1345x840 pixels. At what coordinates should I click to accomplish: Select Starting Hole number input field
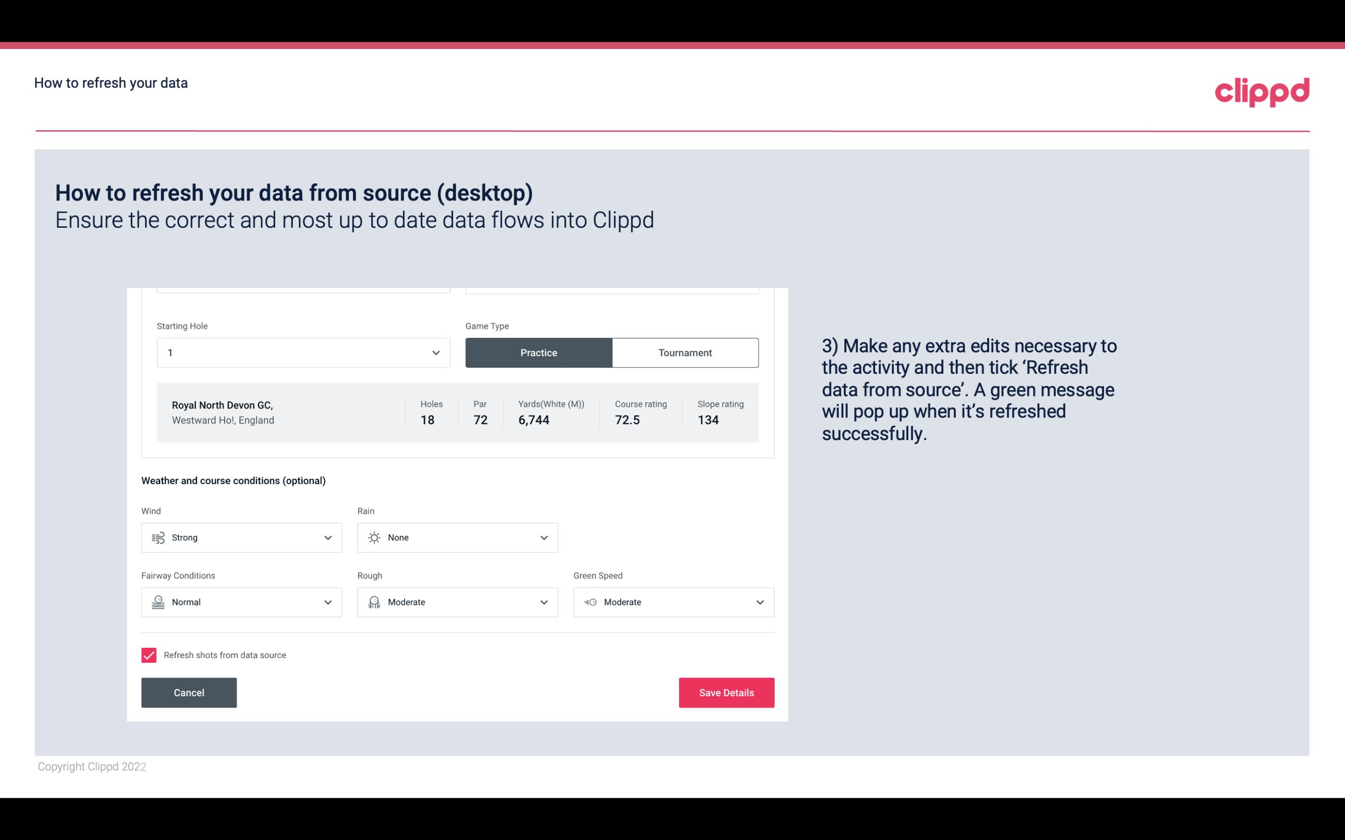pyautogui.click(x=301, y=352)
